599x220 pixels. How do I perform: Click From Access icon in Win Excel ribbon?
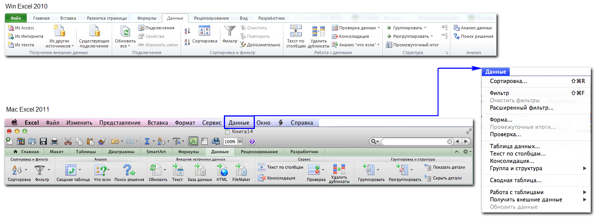pos(11,28)
